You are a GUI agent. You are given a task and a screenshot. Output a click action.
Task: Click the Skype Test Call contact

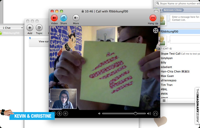170,54
